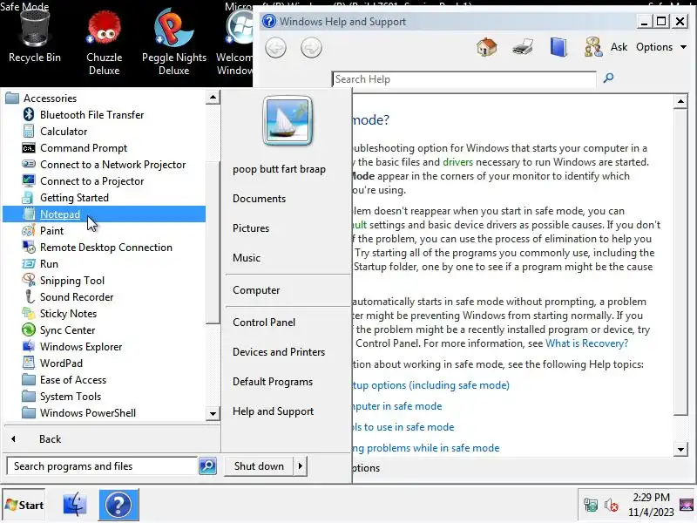Screen dimensions: 697x523
Task: Click the network tray icon
Action: point(591,505)
